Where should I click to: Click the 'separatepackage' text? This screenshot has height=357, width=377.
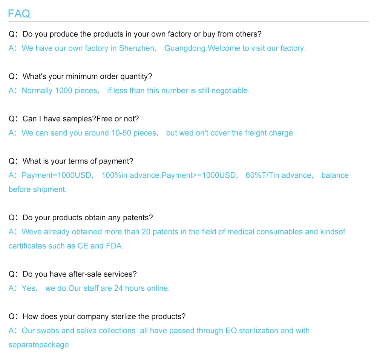click(40, 345)
